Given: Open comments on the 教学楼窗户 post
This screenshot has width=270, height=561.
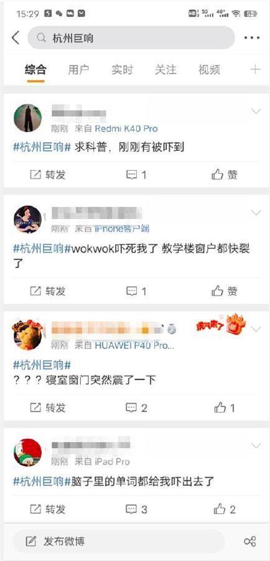Looking at the screenshot, I should click(137, 291).
